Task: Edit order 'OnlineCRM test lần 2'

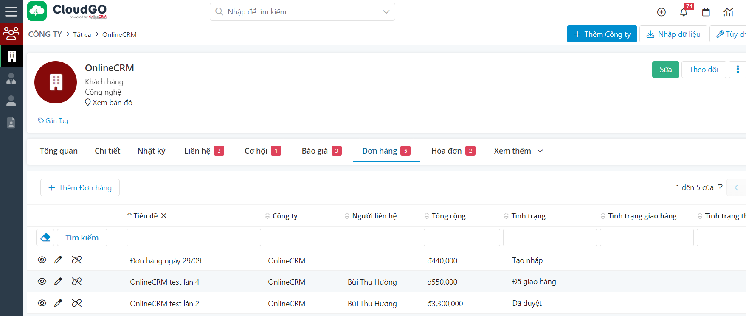Action: pos(58,303)
